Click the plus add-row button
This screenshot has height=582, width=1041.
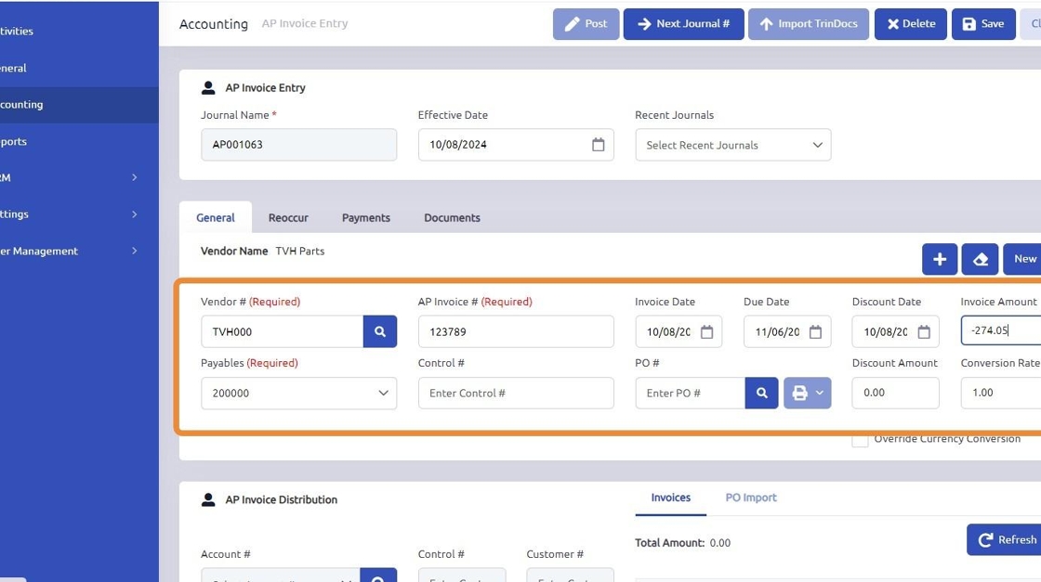(x=939, y=259)
